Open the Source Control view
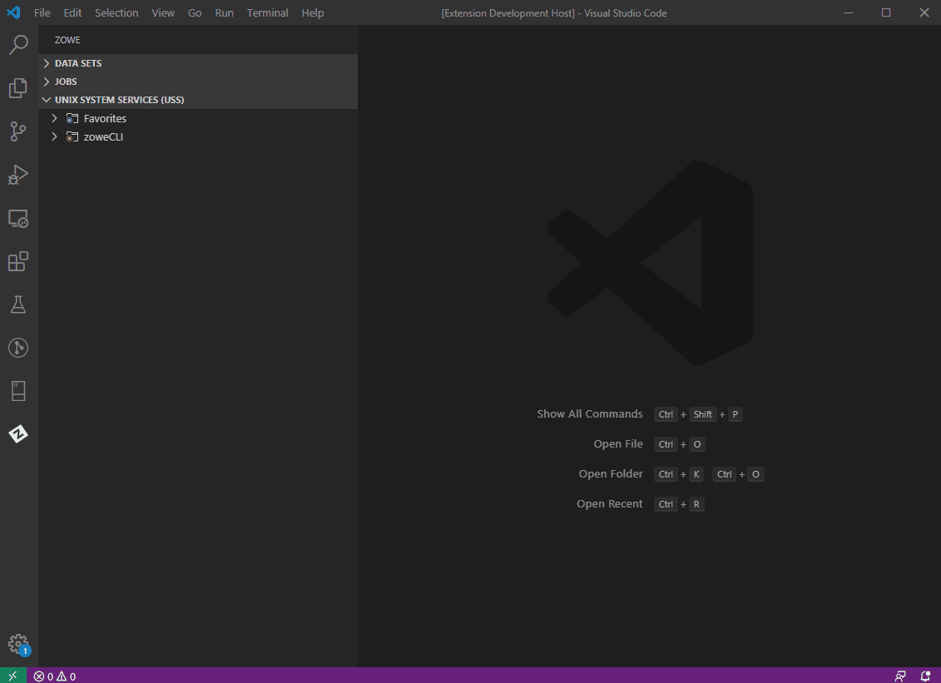941x683 pixels. point(18,131)
